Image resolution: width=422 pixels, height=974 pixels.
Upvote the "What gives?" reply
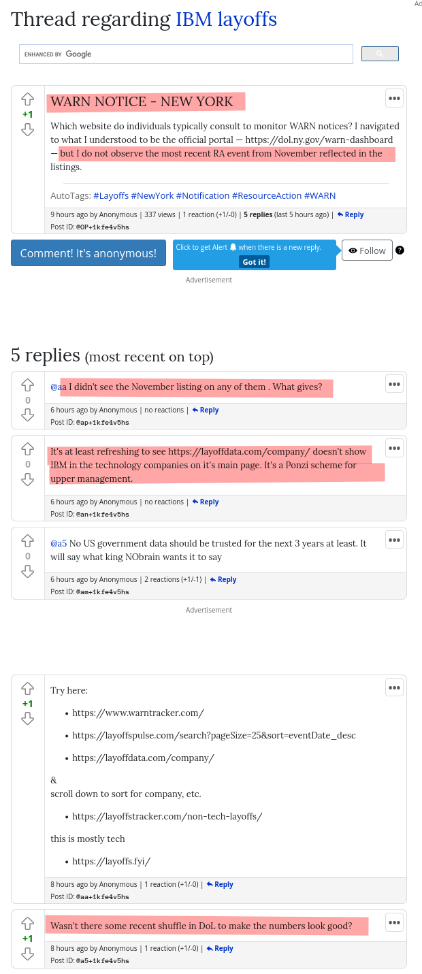(27, 385)
